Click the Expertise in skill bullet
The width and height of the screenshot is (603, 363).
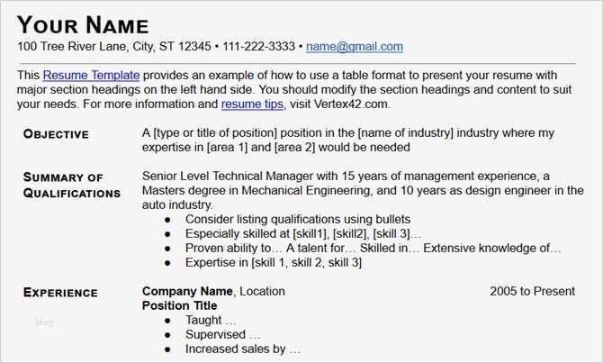[x=273, y=262]
